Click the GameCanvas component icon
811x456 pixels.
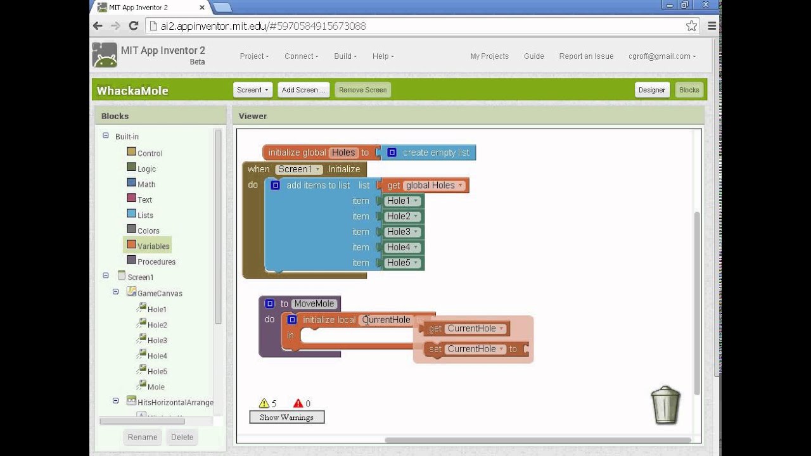(x=131, y=292)
